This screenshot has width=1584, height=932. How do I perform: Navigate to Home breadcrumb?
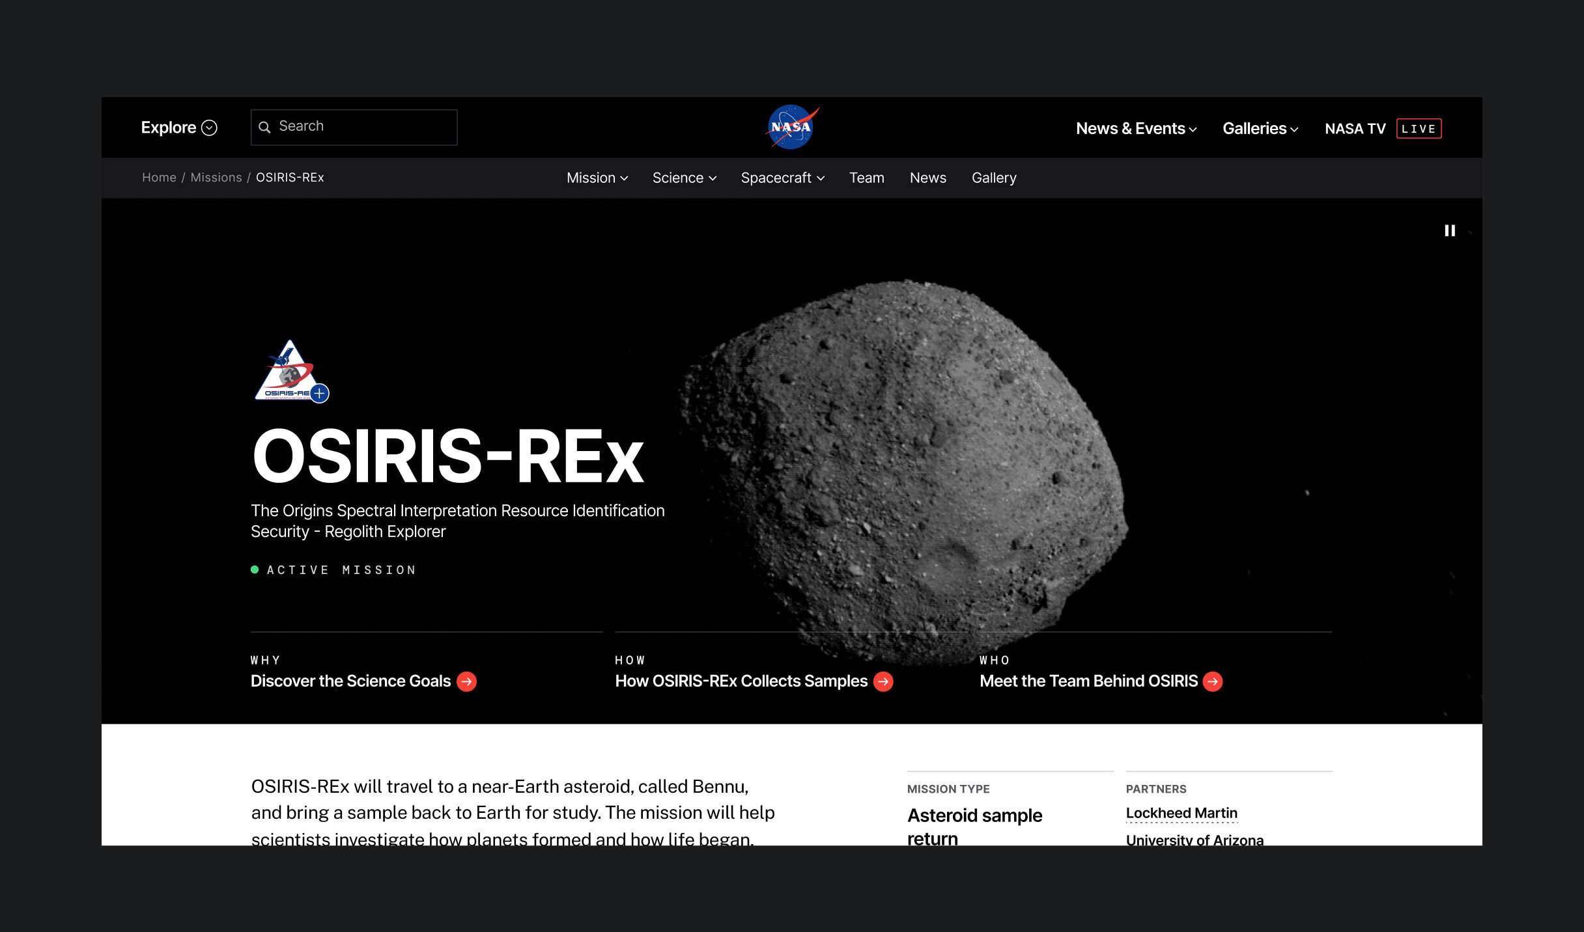[159, 177]
